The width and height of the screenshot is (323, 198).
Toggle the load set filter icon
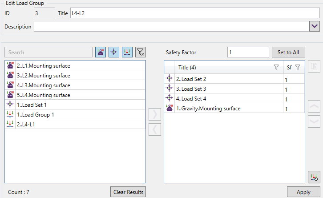coord(114,53)
